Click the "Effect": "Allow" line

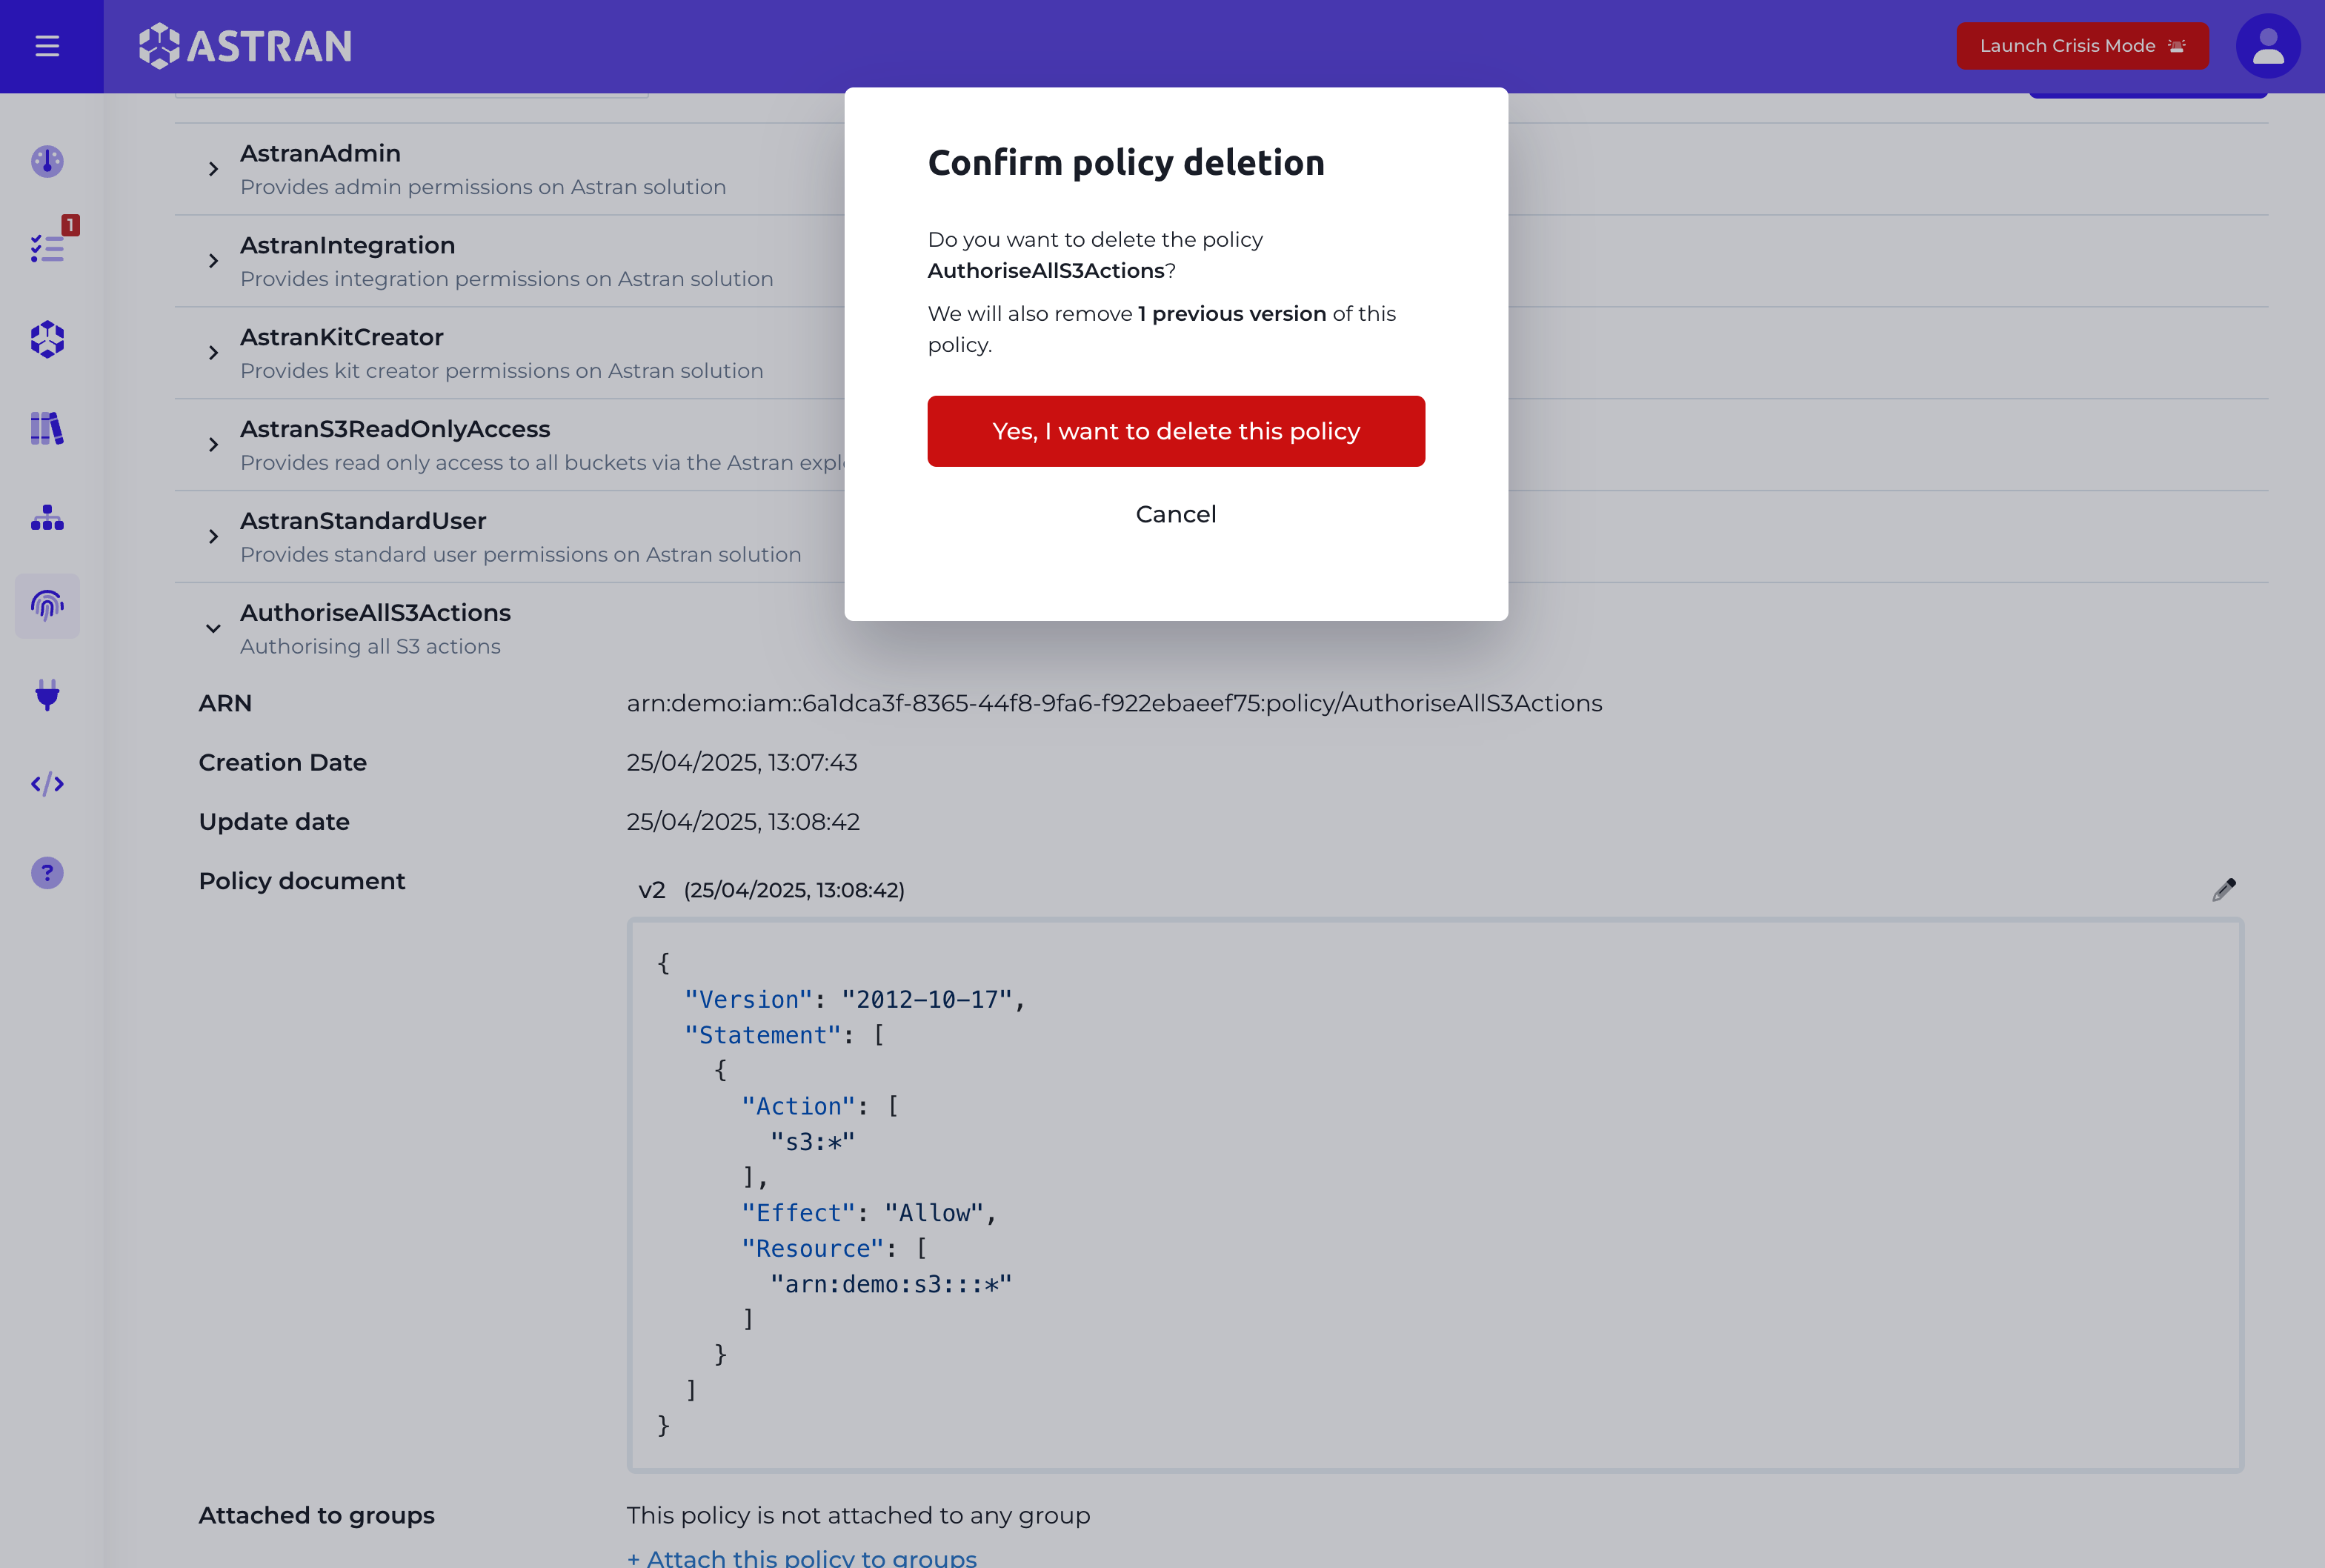868,1213
